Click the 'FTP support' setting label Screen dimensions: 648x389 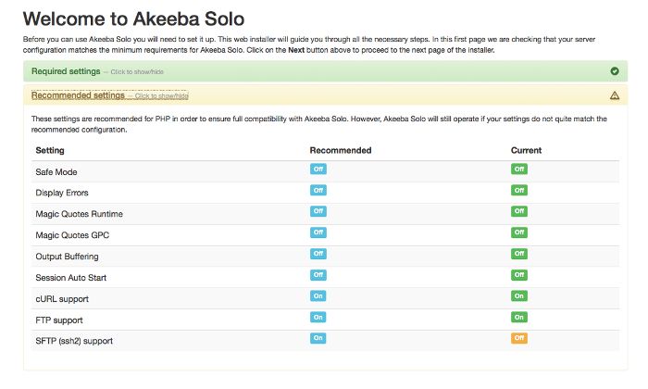(x=59, y=320)
